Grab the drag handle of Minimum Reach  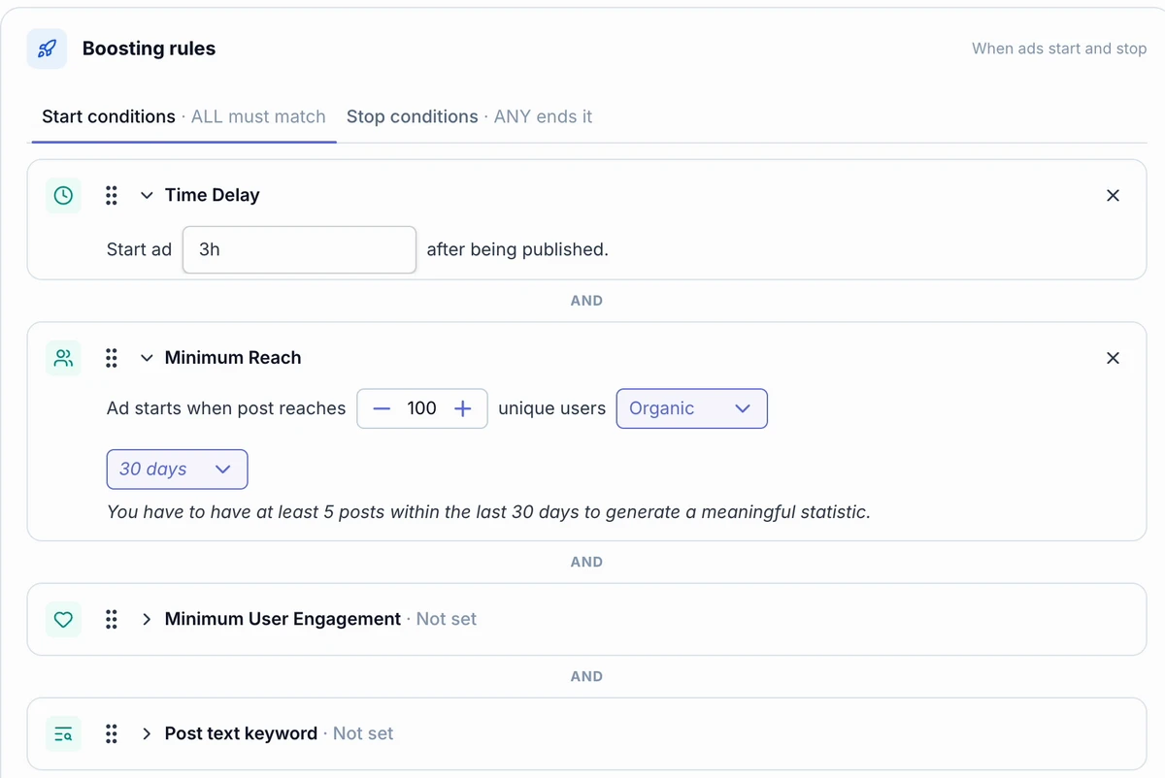(112, 358)
